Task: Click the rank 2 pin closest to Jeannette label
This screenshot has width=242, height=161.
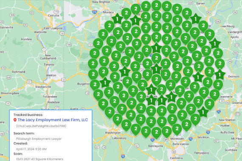Action: 215,95
